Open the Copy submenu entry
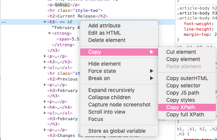 (x=119, y=52)
